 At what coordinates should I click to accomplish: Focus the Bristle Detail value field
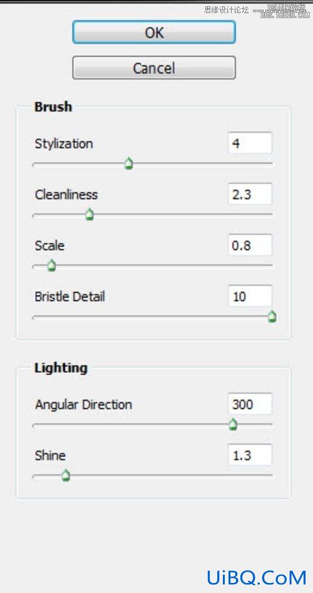coord(250,296)
